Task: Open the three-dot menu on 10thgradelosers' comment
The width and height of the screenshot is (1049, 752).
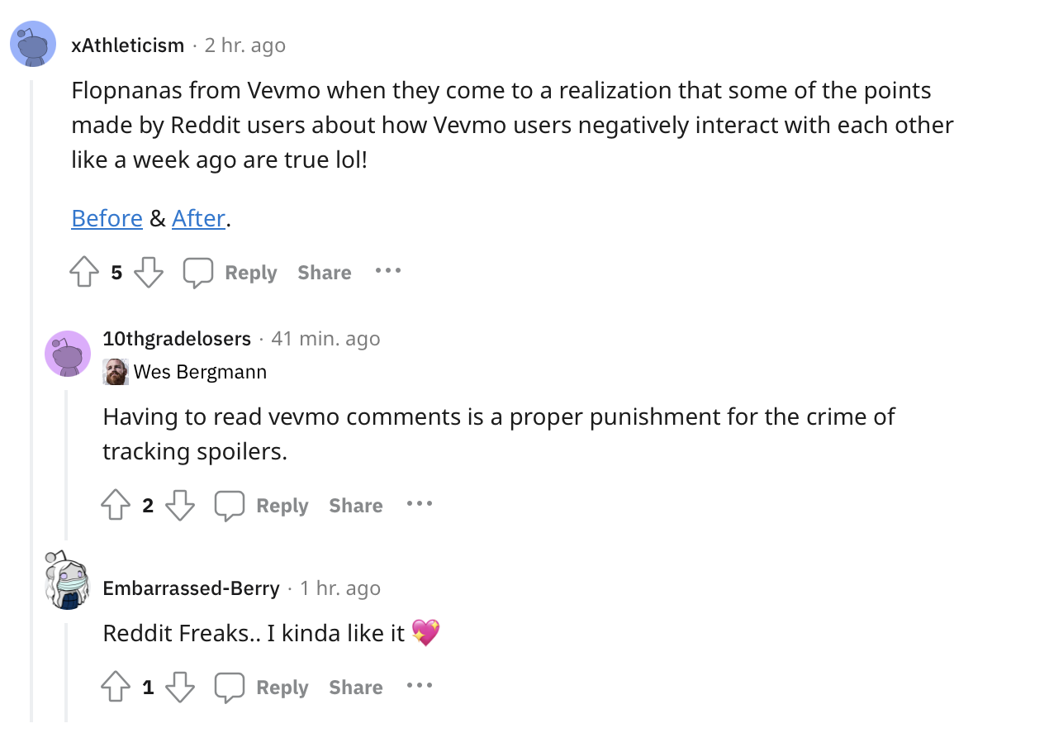Action: click(420, 503)
